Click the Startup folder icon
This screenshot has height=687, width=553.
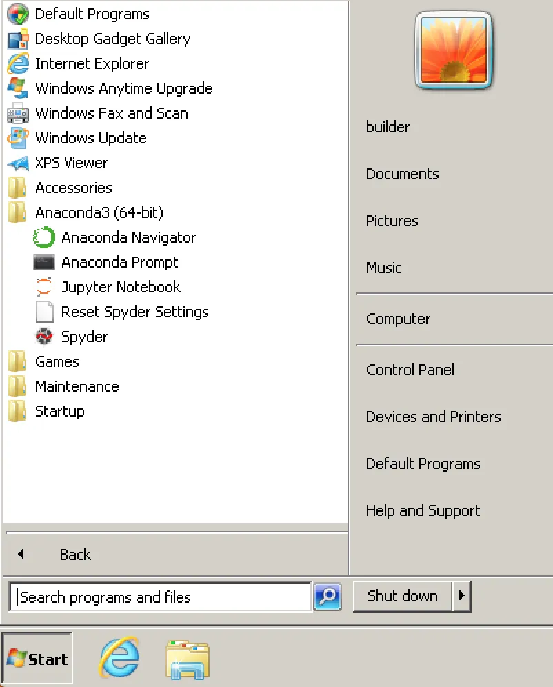coord(17,411)
